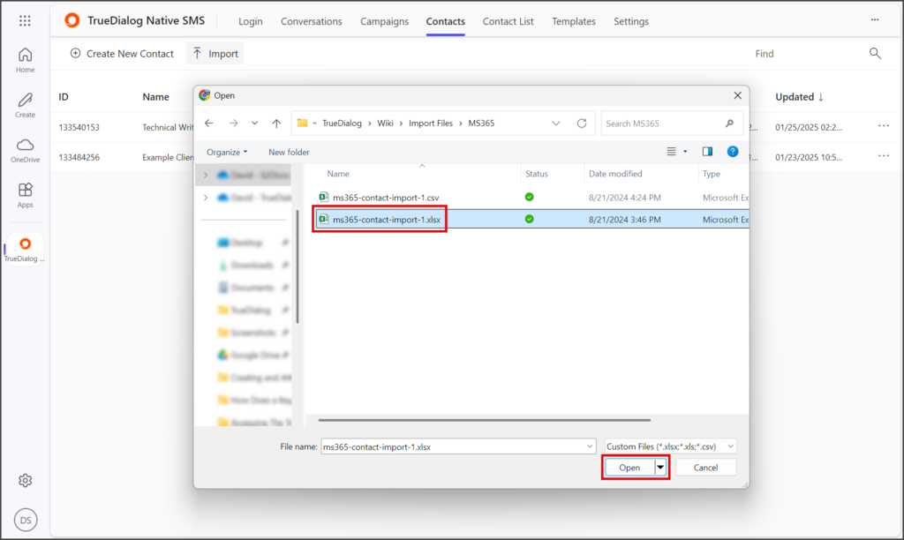Image resolution: width=904 pixels, height=540 pixels.
Task: Click New folder in dialog
Action: [289, 152]
